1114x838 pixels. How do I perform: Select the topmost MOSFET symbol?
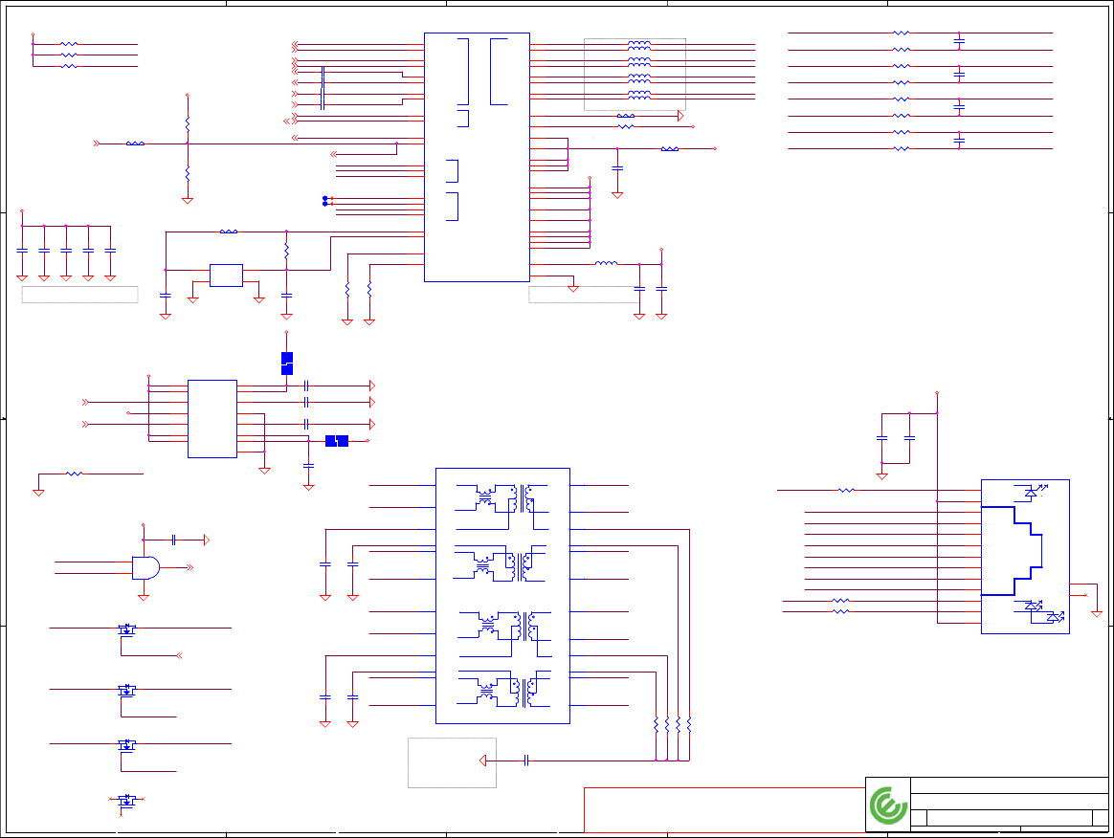[126, 628]
